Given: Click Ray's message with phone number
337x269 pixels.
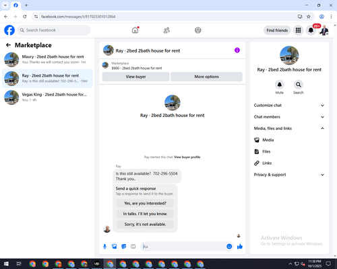Looking at the screenshot, I should pyautogui.click(x=147, y=176).
